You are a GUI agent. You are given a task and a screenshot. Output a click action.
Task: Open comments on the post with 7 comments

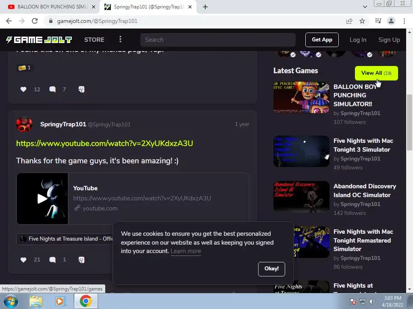point(52,89)
